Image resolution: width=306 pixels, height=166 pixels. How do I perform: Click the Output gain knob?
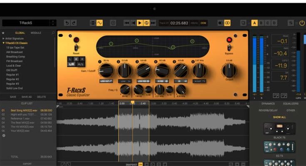pyautogui.click(x=229, y=71)
